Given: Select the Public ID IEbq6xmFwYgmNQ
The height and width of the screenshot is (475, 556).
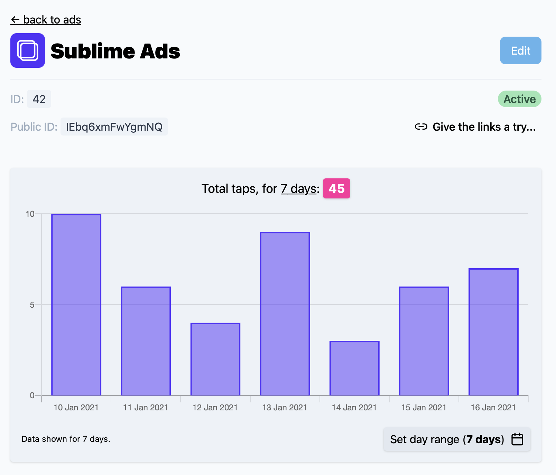Looking at the screenshot, I should 114,127.
